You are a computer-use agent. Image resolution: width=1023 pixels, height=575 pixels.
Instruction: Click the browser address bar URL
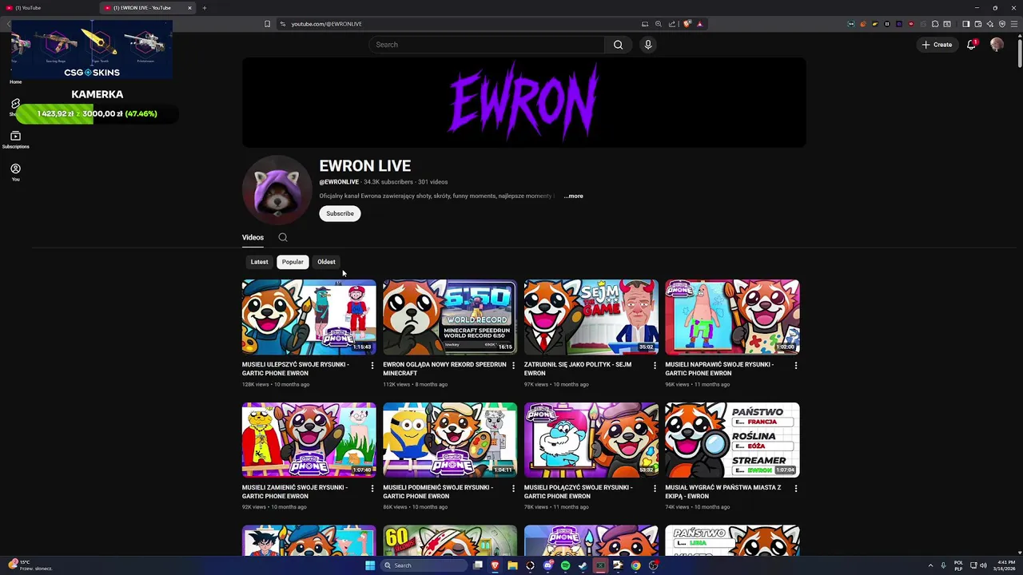327,24
